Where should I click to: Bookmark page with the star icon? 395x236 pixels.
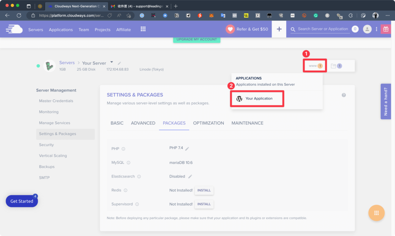coord(129,15)
